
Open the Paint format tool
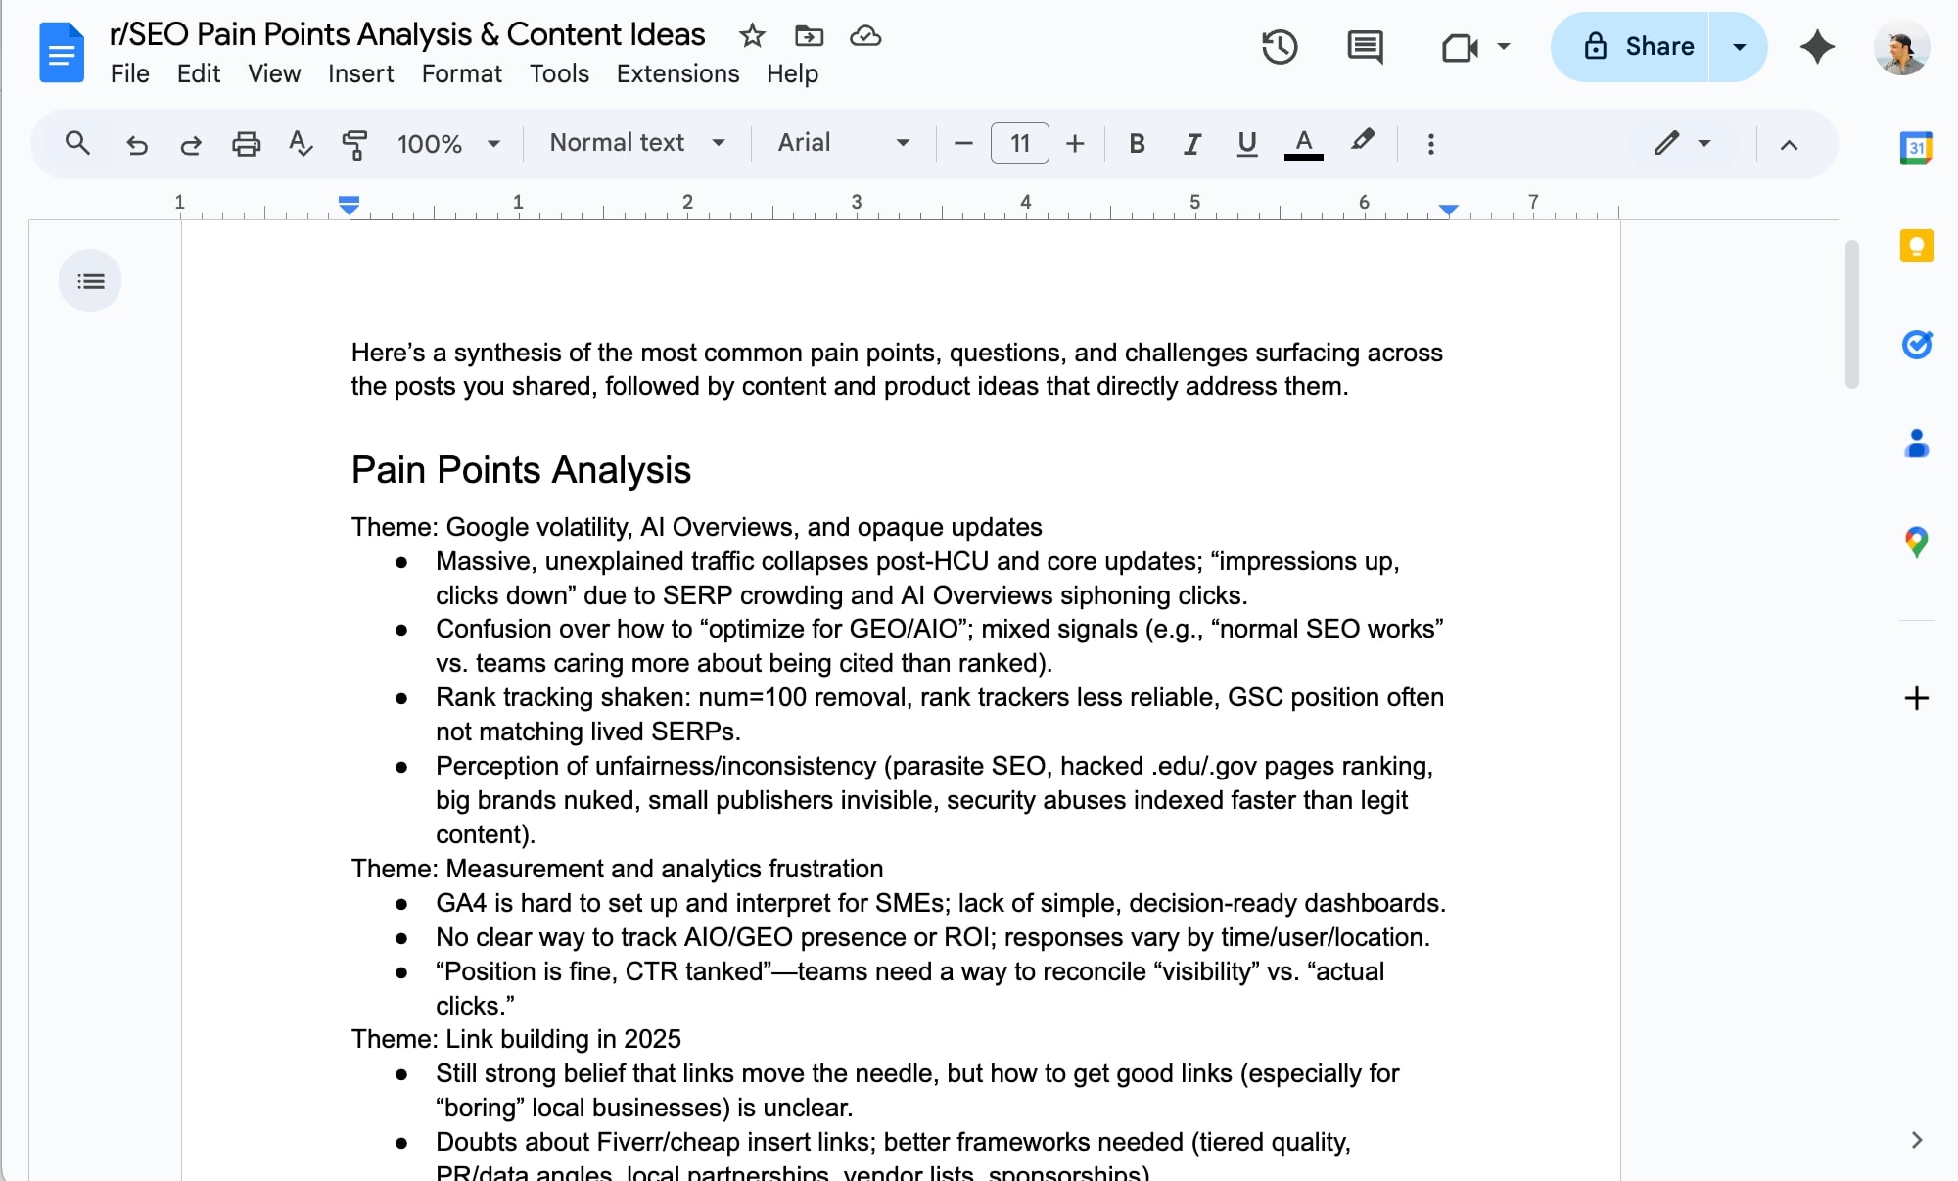tap(354, 143)
